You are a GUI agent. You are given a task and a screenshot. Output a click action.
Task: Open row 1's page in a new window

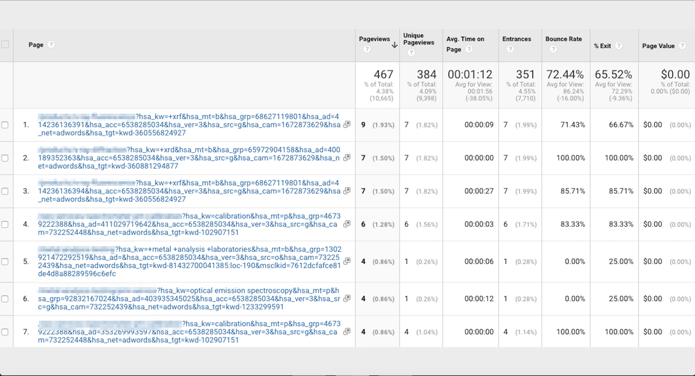coord(346,124)
